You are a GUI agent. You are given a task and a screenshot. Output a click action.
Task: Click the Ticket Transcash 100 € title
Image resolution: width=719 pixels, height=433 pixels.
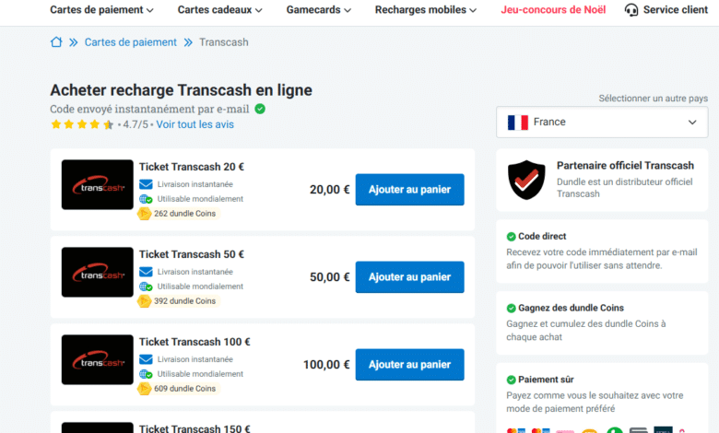click(194, 342)
